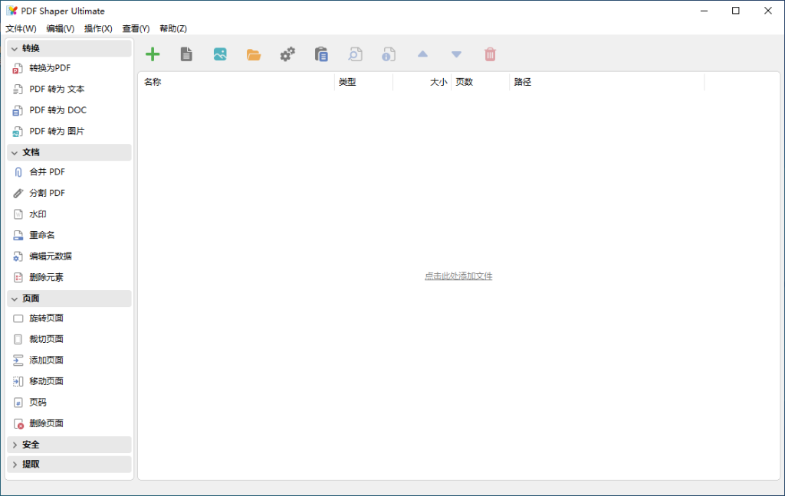Click the document magnifier preview icon
This screenshot has width=785, height=496.
pos(355,54)
